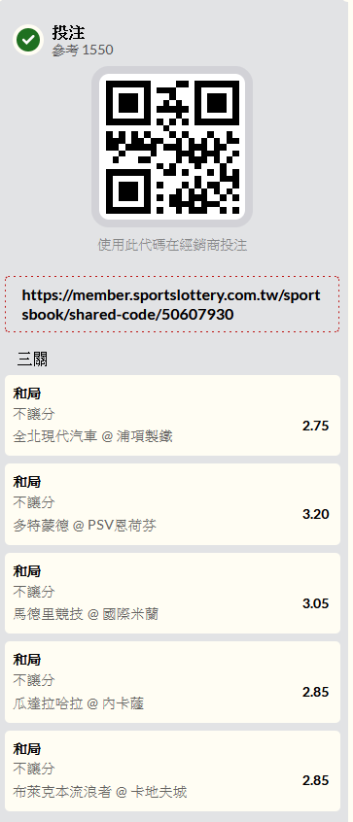This screenshot has height=822, width=353.
Task: Click the 三關 section label
Action: click(x=32, y=360)
